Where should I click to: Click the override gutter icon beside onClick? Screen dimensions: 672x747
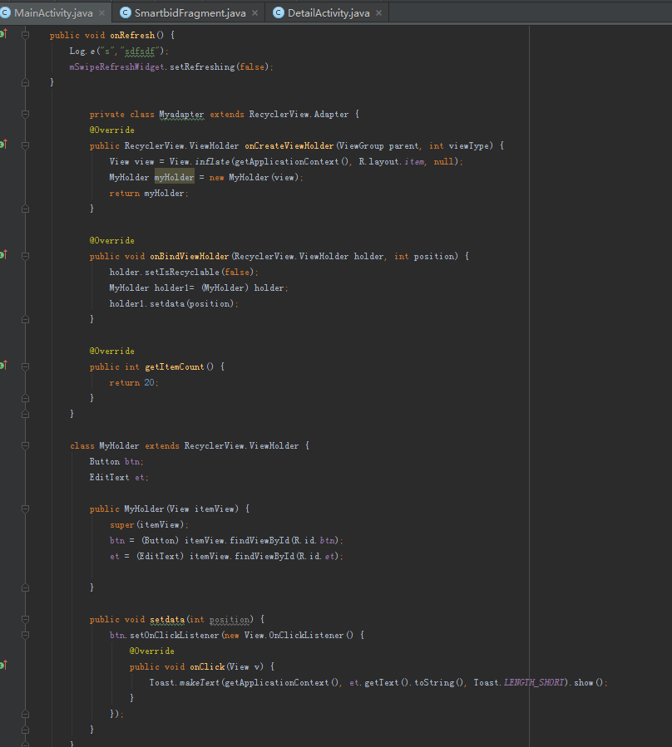coord(4,665)
